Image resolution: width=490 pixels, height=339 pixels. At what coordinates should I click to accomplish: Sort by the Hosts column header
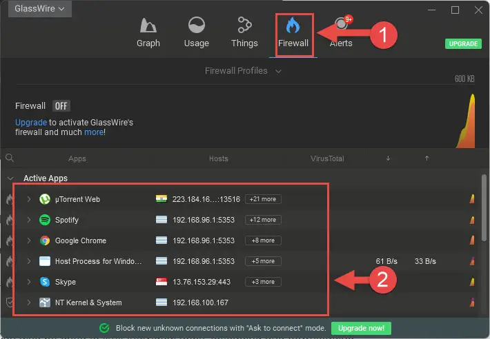[219, 158]
